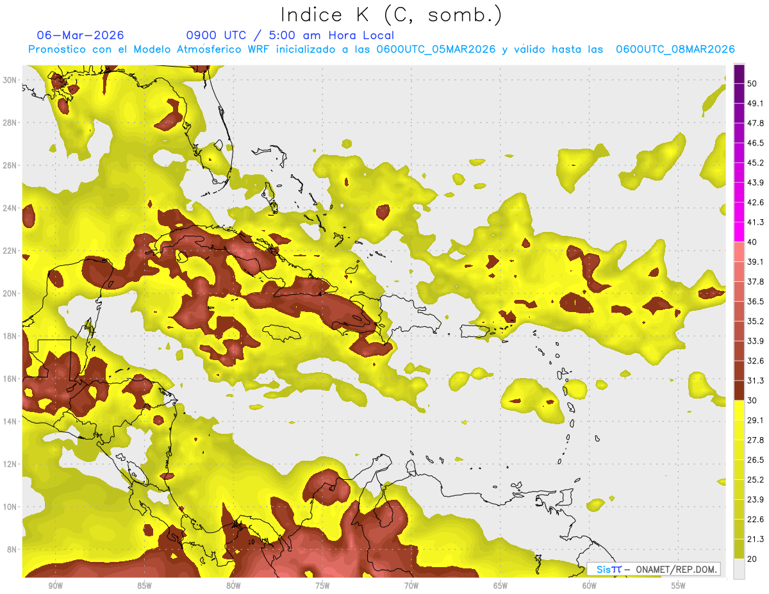The width and height of the screenshot is (769, 594).
Task: Click the date '06-Mar-2026'
Action: click(x=81, y=35)
